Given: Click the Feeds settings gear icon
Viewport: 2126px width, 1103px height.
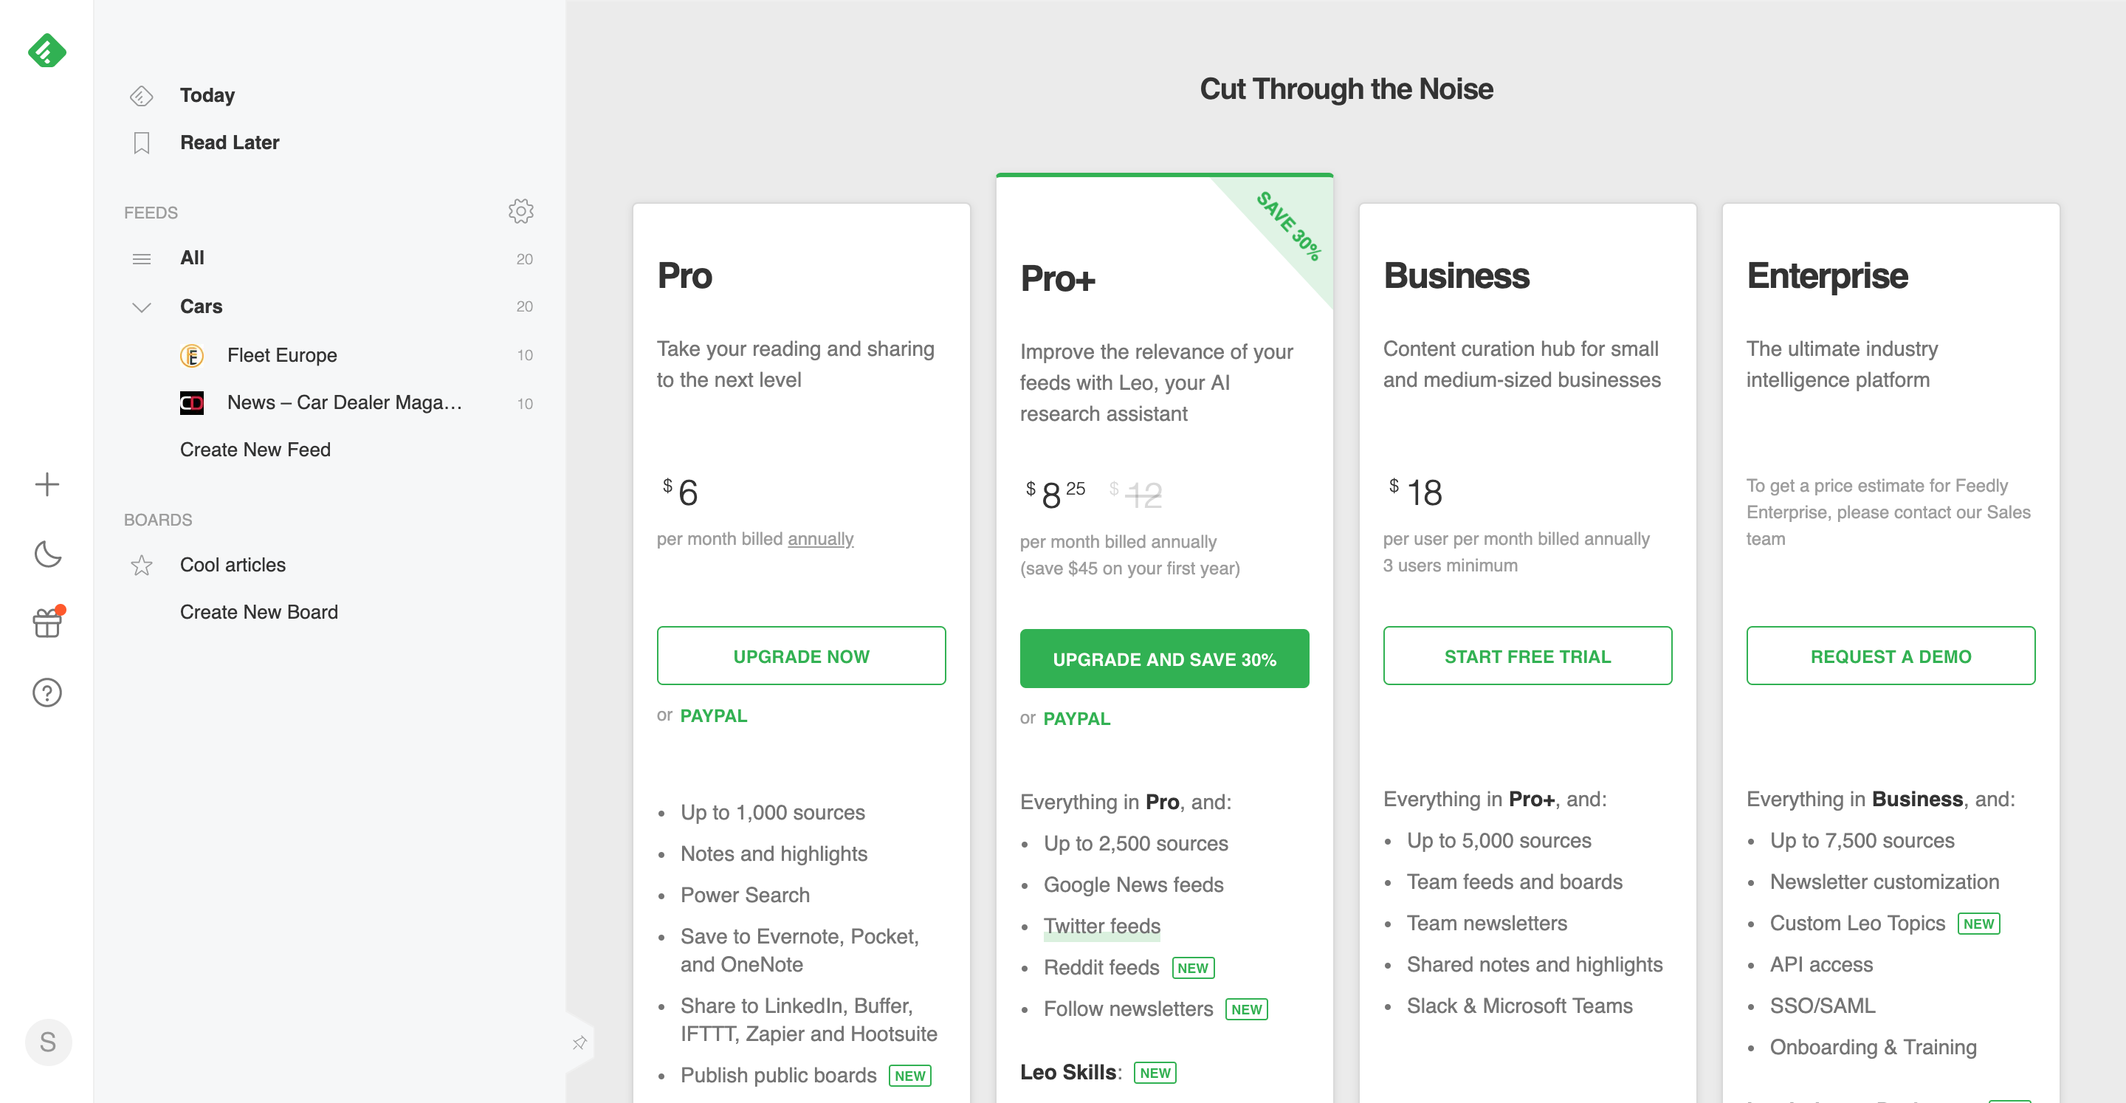Looking at the screenshot, I should [x=520, y=211].
